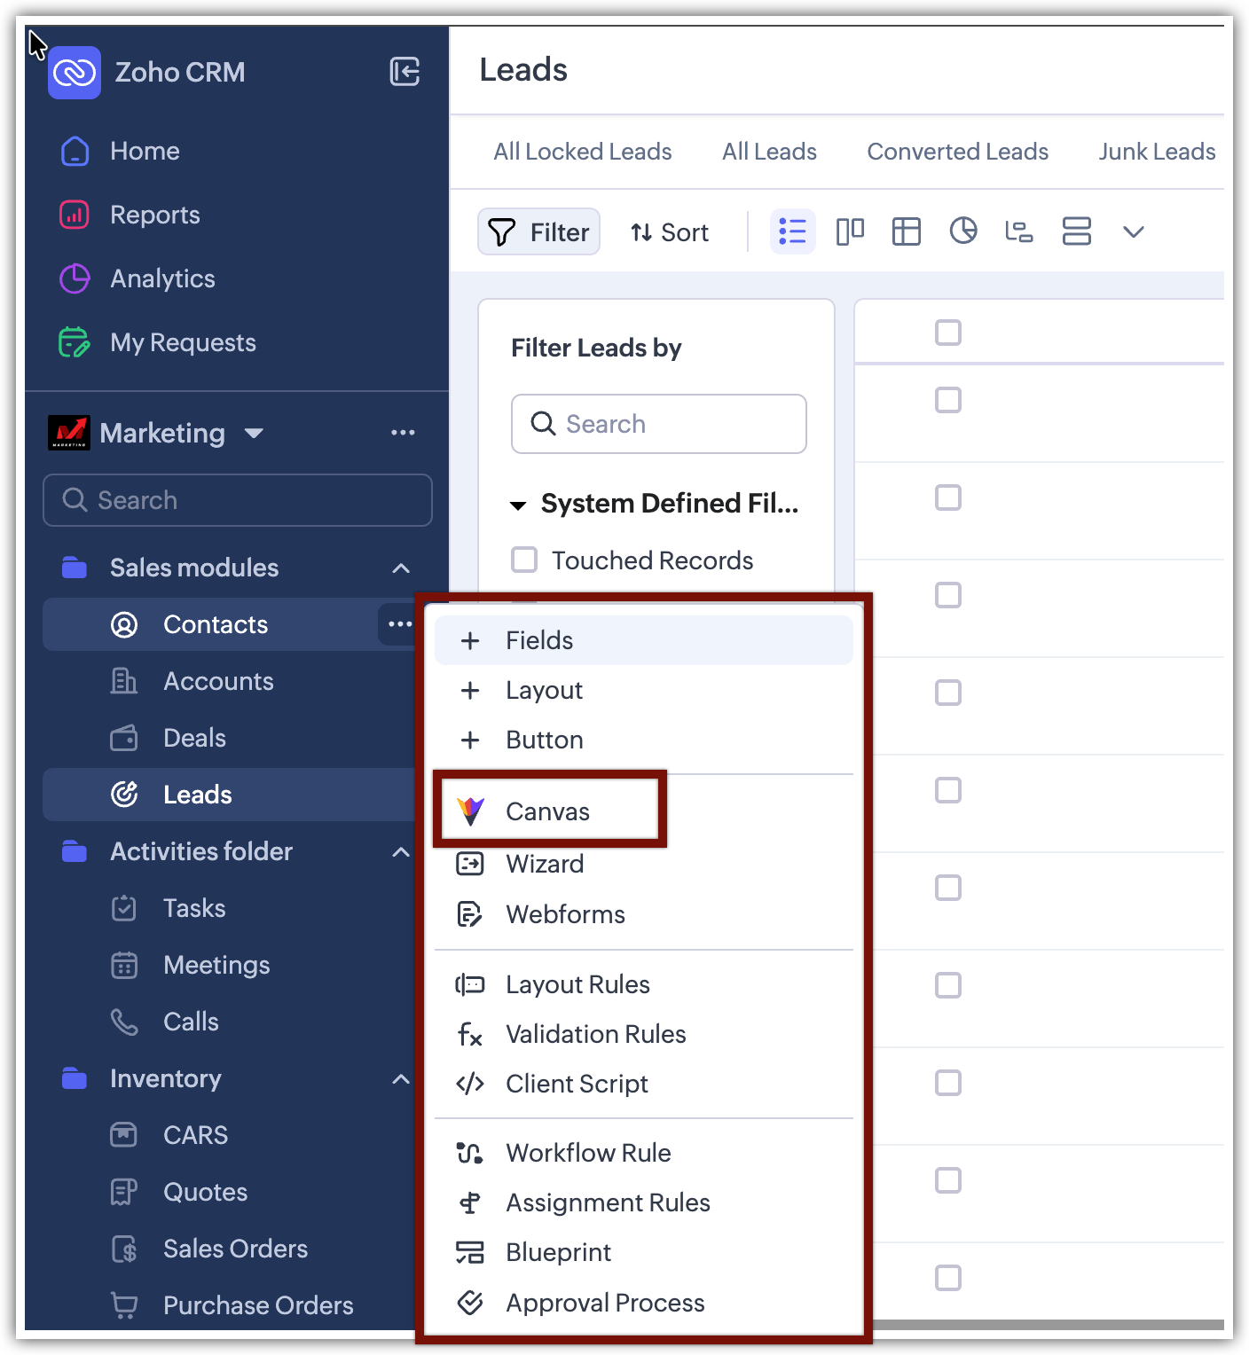Expand more view options chevron

click(1133, 232)
